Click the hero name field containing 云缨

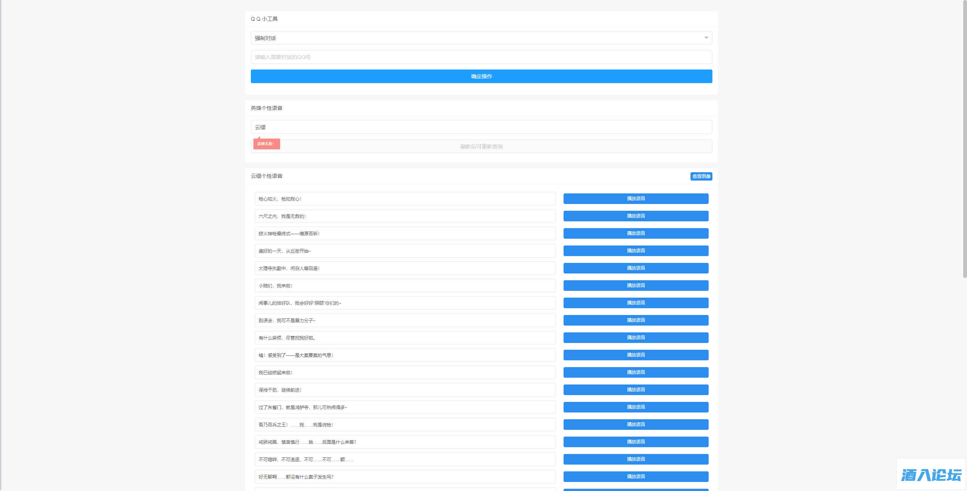click(x=481, y=127)
